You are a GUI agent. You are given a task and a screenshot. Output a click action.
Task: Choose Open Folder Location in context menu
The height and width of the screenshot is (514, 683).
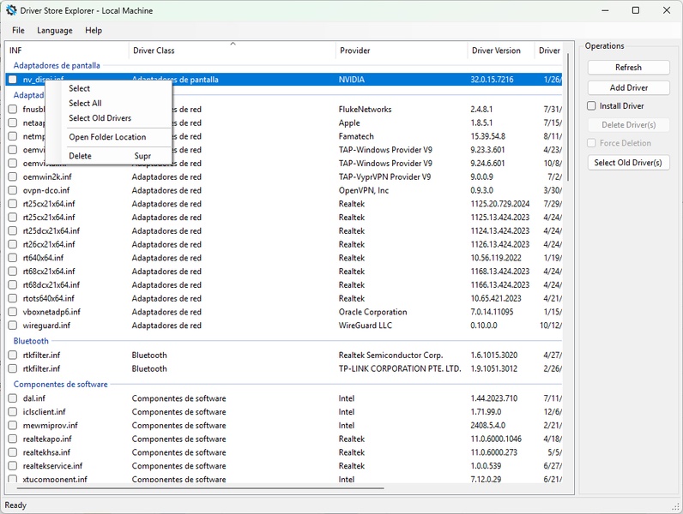107,137
